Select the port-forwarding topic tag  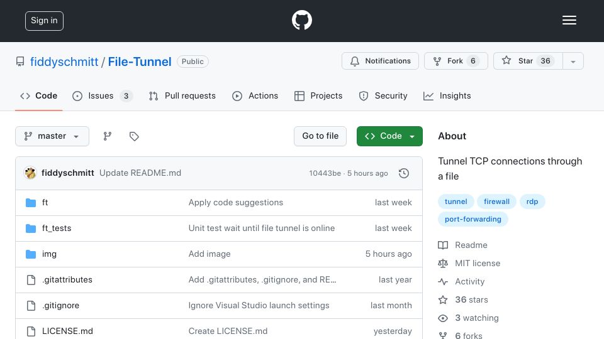(473, 219)
